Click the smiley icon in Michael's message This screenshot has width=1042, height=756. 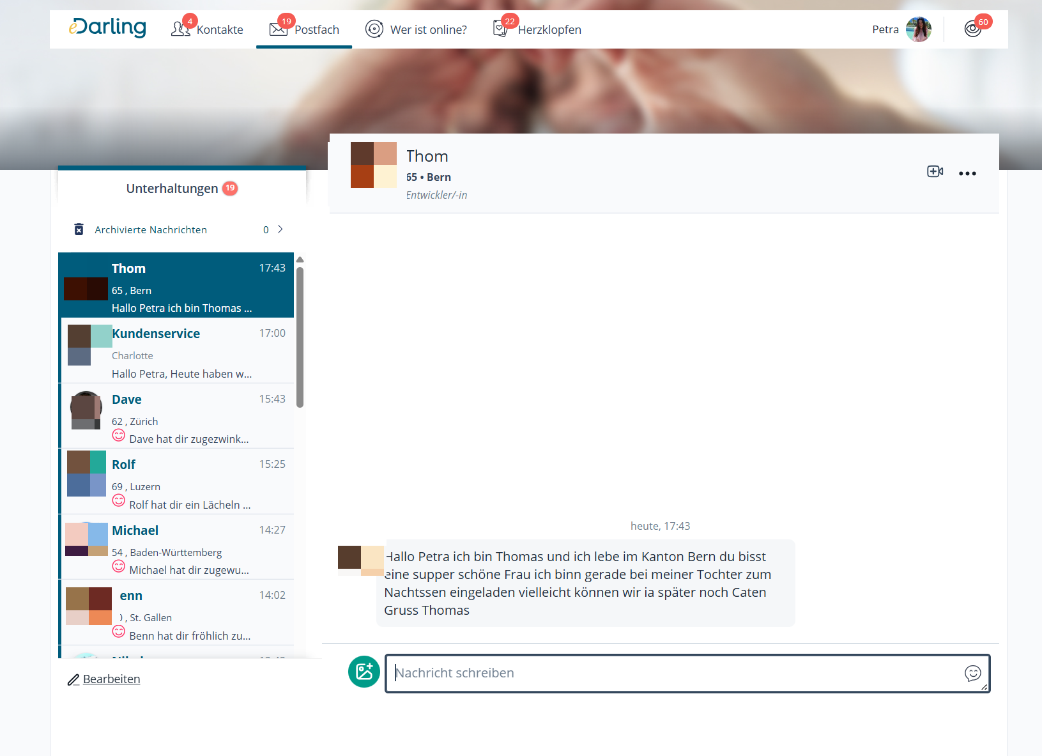(x=119, y=566)
